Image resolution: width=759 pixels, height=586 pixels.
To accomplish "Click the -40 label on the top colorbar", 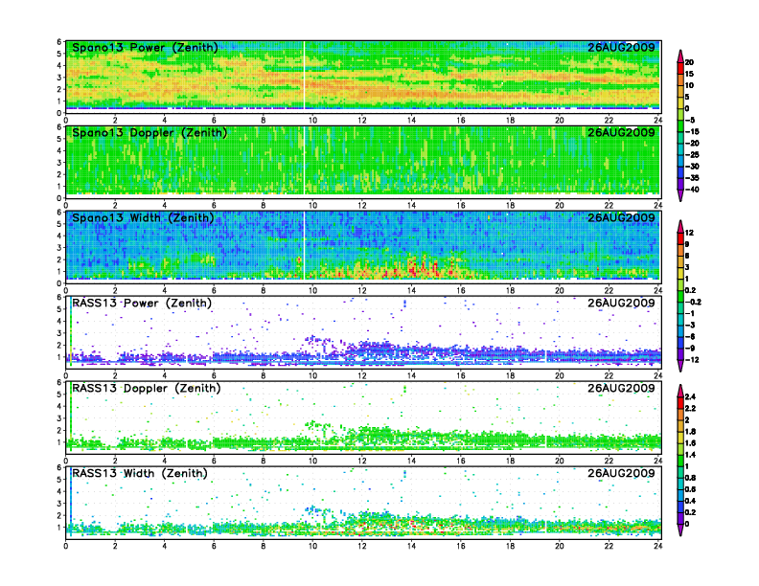I will pos(692,190).
